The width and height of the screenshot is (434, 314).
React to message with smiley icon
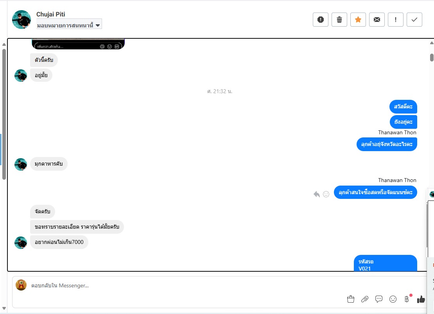326,194
